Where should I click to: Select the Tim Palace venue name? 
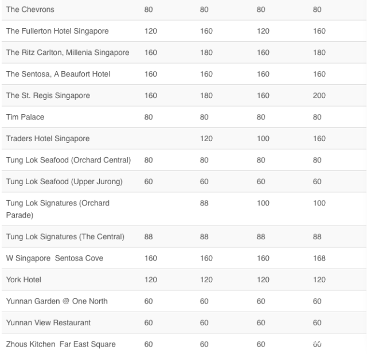click(x=25, y=117)
